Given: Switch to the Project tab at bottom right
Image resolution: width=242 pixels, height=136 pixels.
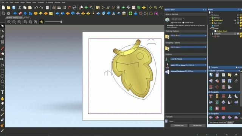Looking at the screenshot, I should [x=230, y=122].
